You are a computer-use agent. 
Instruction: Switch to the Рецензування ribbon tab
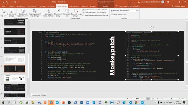coord(74,6)
